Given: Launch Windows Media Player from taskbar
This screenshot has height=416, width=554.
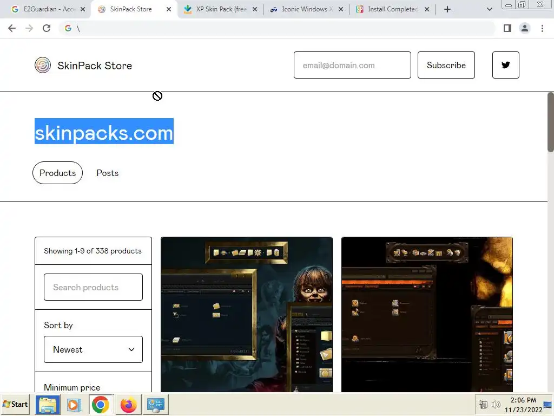Looking at the screenshot, I should tap(74, 404).
